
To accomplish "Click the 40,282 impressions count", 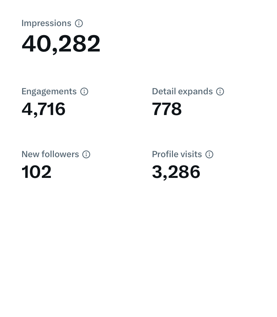I will click(x=61, y=44).
